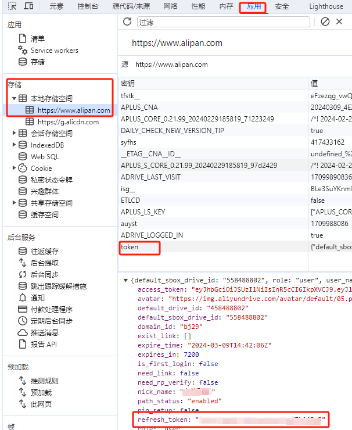The image size is (352, 430).
Task: Collapse the token JSON object preview
Action: click(127, 280)
